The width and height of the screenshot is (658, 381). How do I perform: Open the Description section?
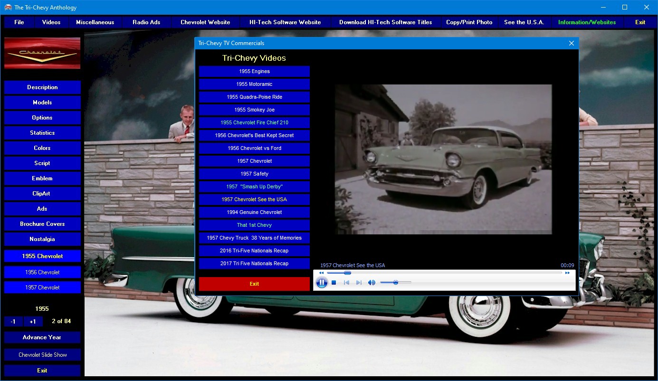(42, 87)
